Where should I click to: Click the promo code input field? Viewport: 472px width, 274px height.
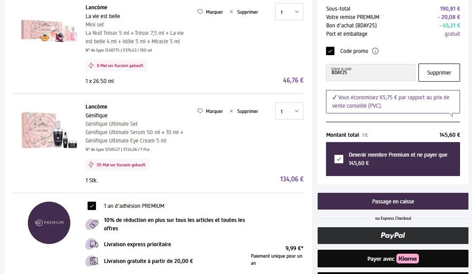point(371,73)
